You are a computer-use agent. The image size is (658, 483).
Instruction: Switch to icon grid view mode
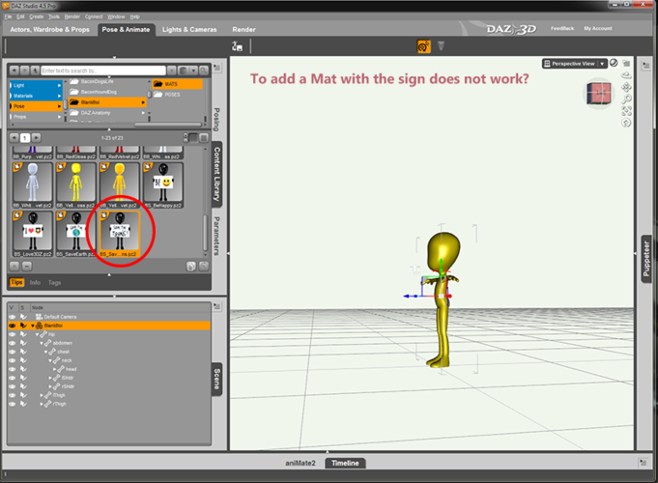(193, 137)
